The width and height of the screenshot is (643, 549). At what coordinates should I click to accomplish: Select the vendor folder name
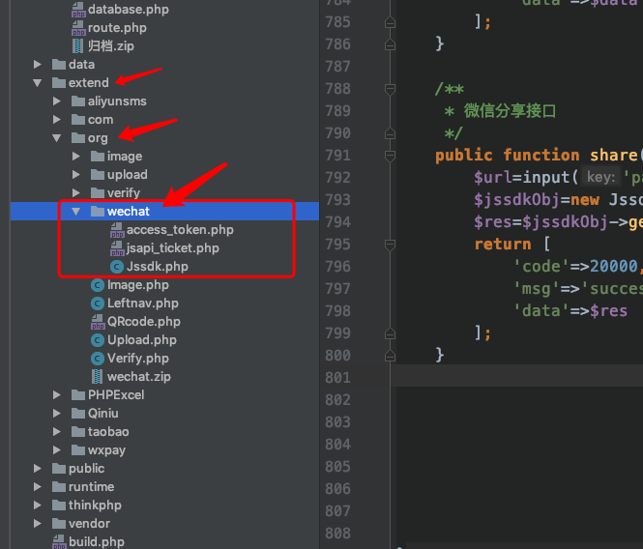point(89,524)
